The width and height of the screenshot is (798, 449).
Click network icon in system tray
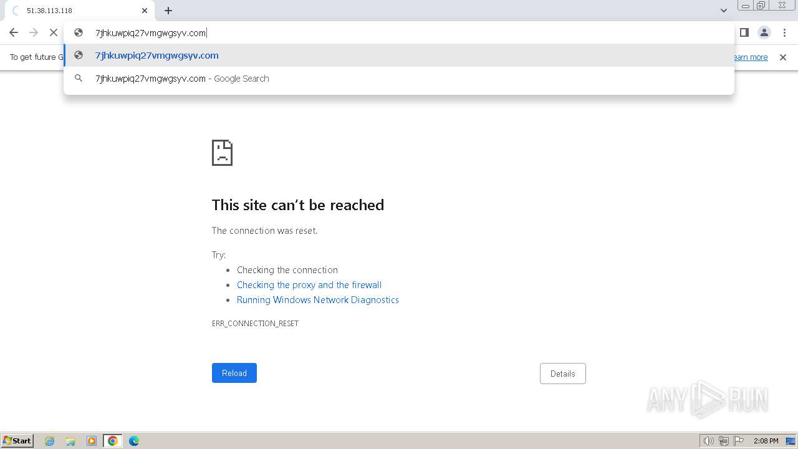[724, 441]
